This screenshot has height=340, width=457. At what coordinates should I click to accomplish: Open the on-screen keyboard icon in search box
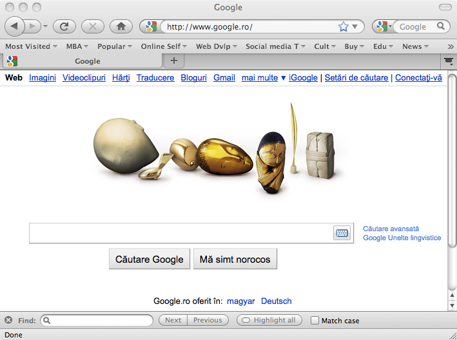tap(342, 233)
